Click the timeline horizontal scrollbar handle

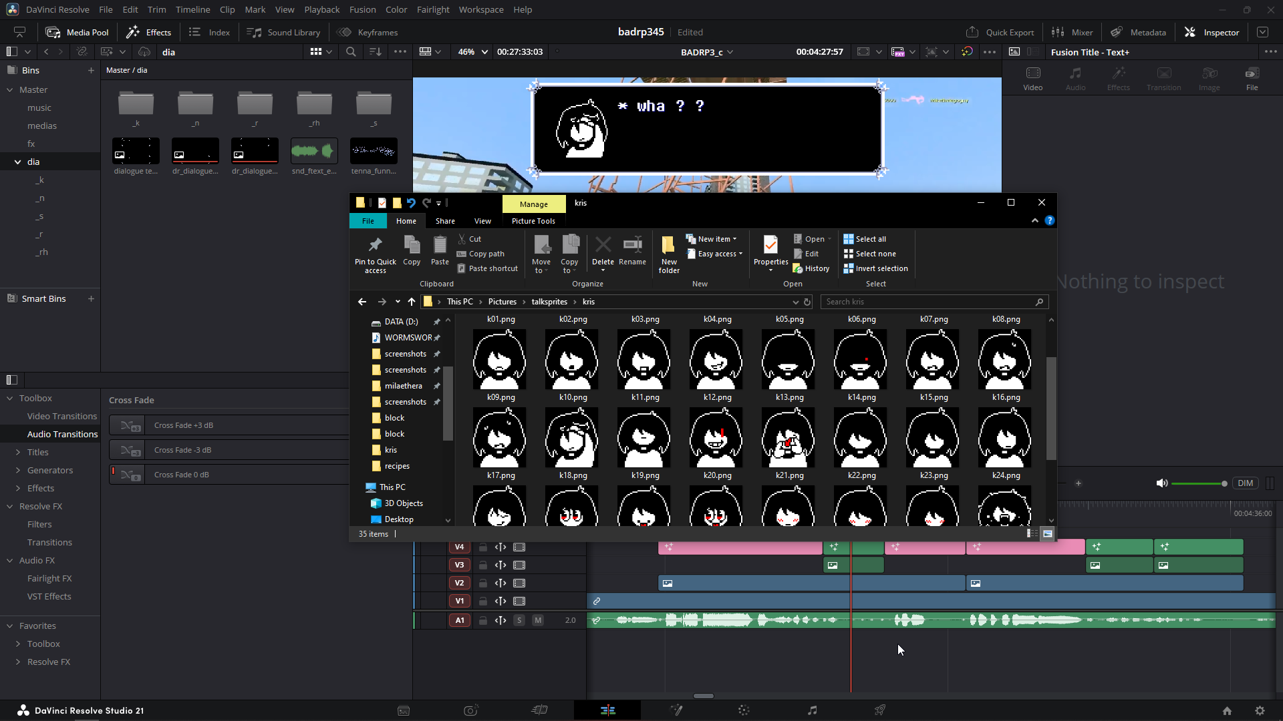703,696
